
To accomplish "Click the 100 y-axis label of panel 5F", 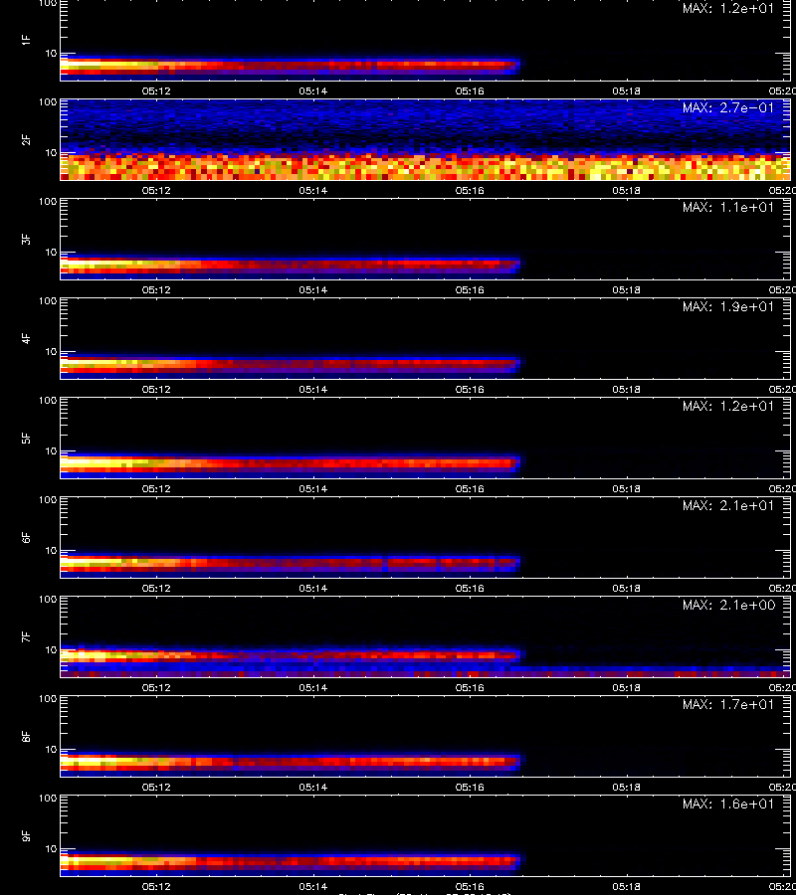I will click(x=48, y=400).
